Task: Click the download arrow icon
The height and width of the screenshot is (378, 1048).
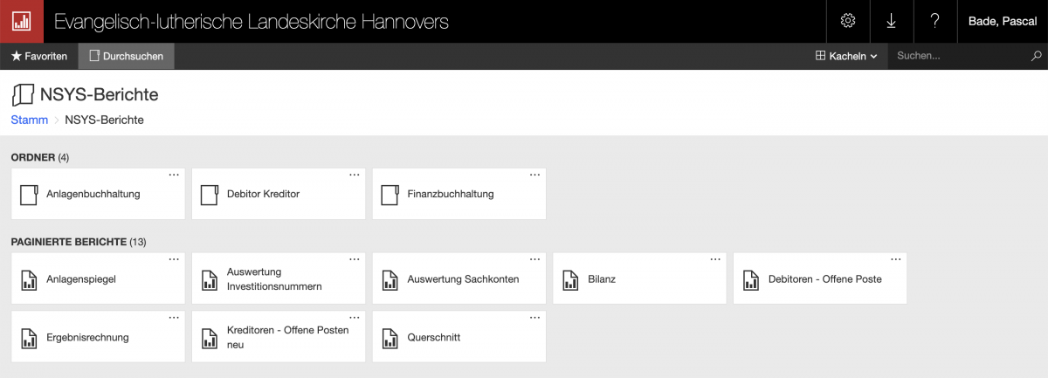Action: 891,21
